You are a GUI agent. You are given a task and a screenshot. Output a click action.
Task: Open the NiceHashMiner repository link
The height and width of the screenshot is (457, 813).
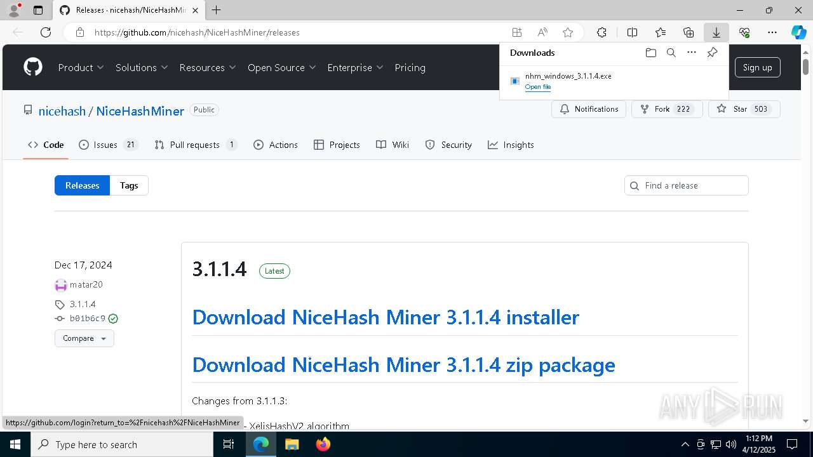(140, 111)
